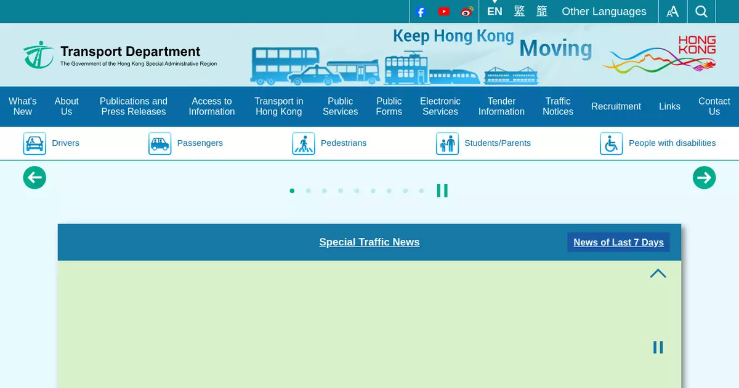Open the search magnifier icon
Image resolution: width=739 pixels, height=388 pixels.
[701, 12]
